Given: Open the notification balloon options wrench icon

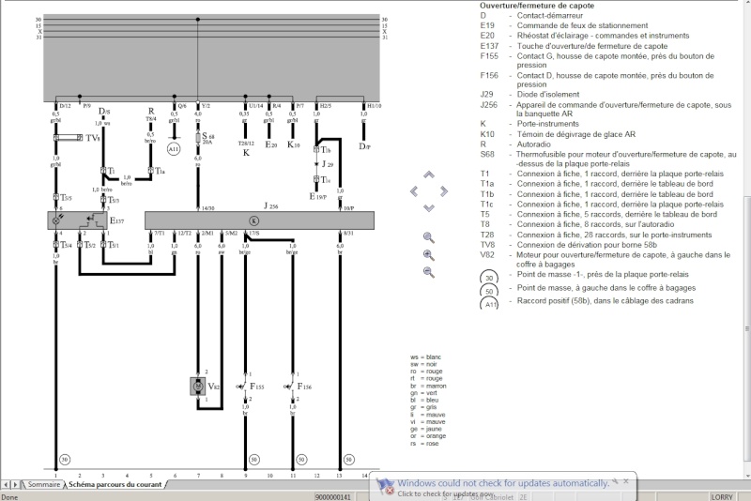Looking at the screenshot, I should click(x=616, y=481).
